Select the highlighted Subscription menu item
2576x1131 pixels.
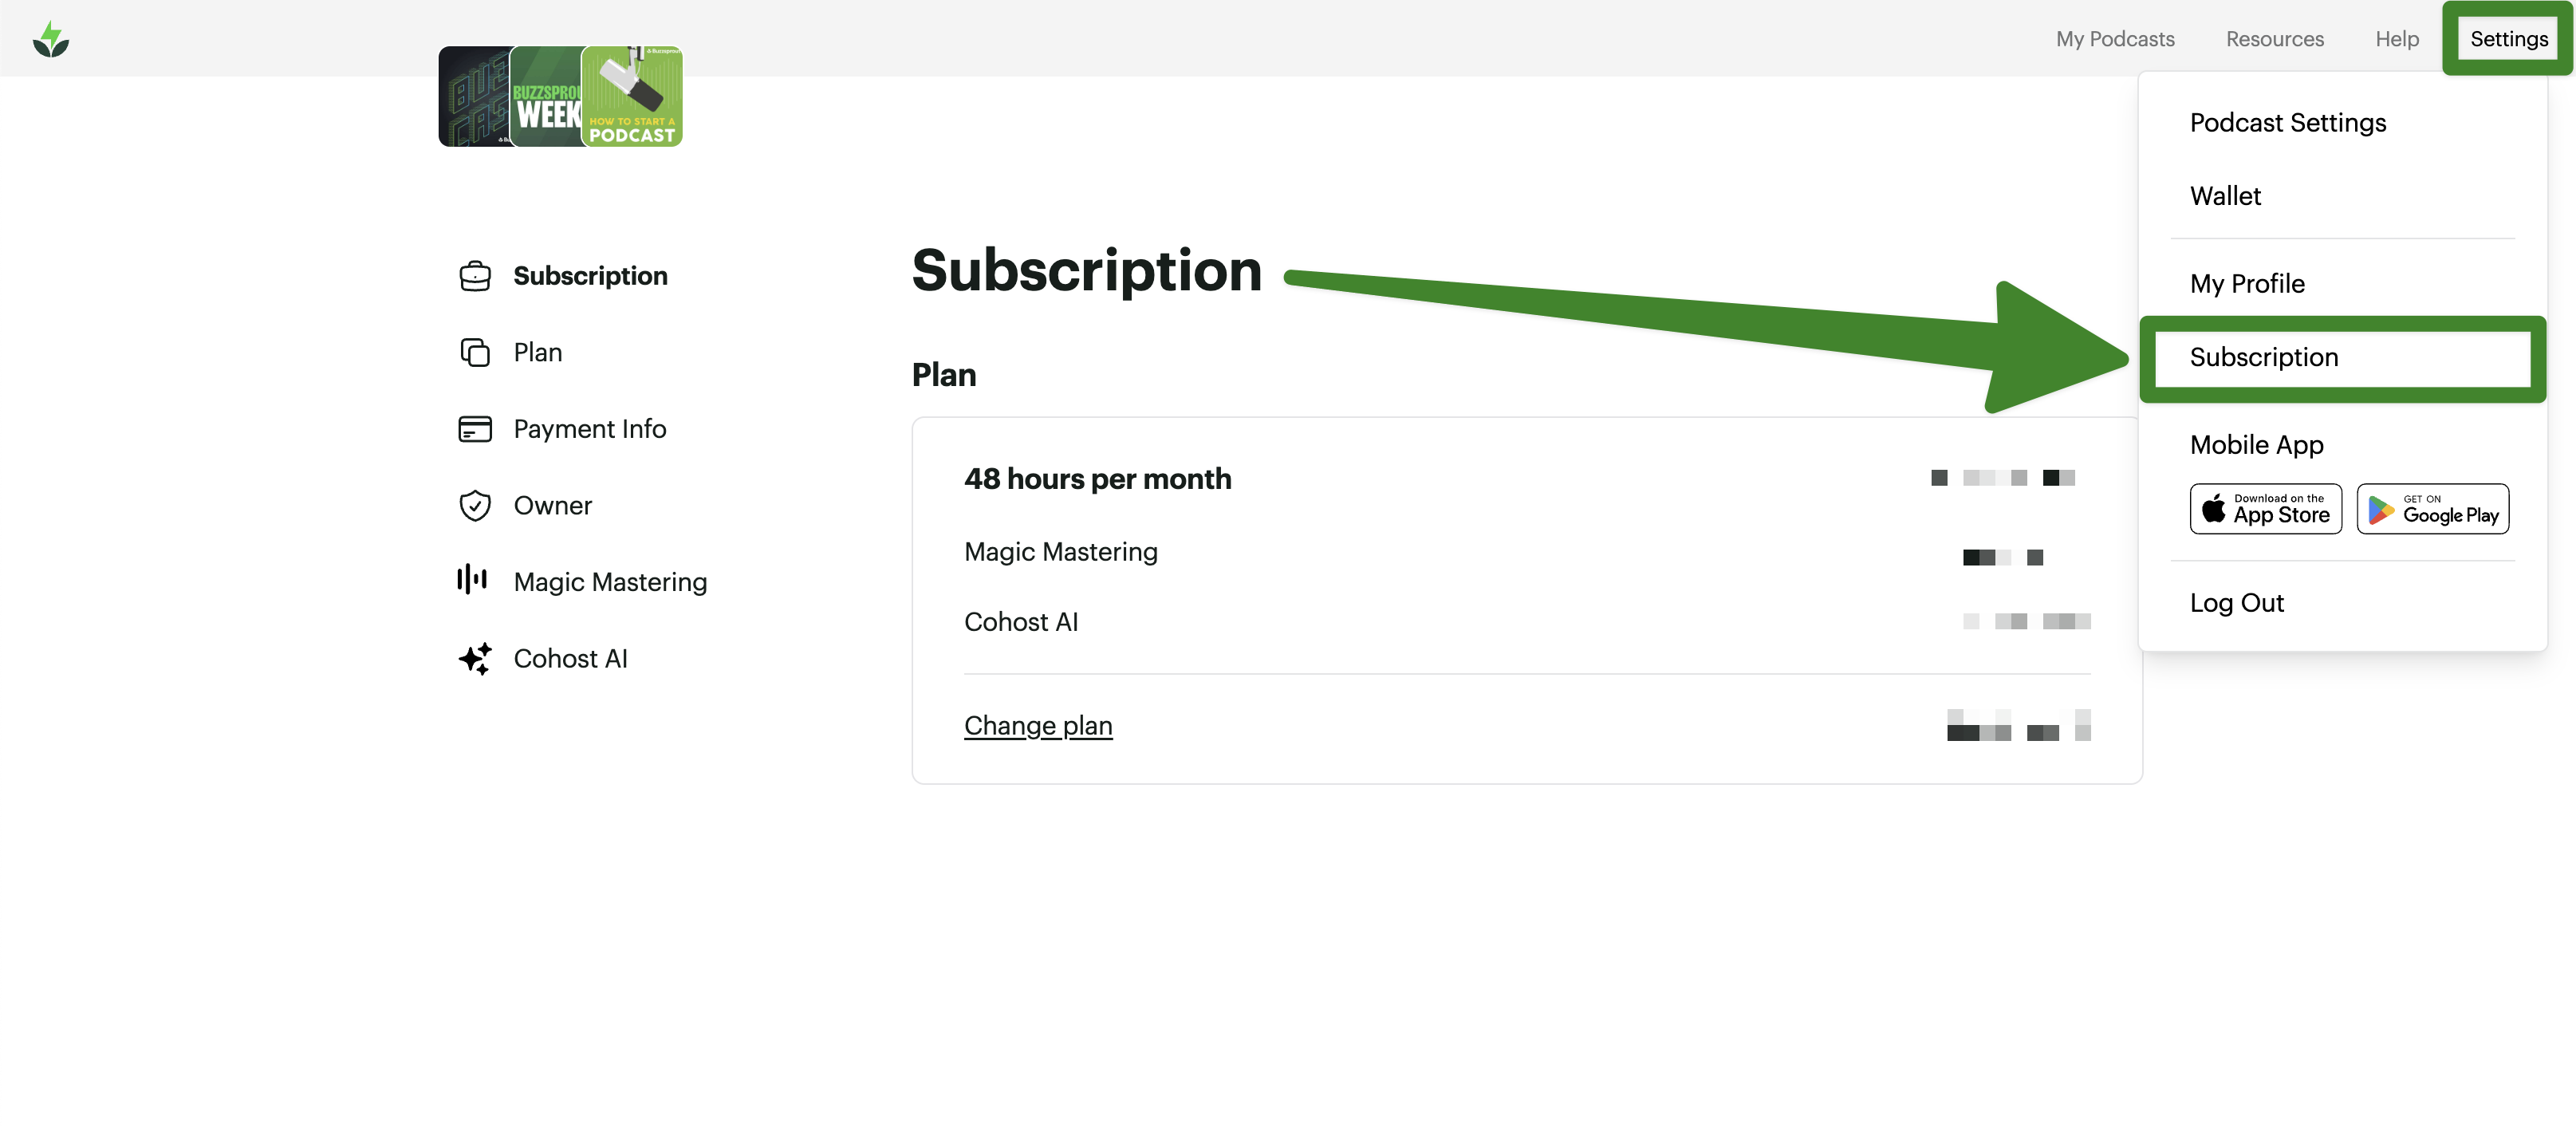(x=2263, y=358)
